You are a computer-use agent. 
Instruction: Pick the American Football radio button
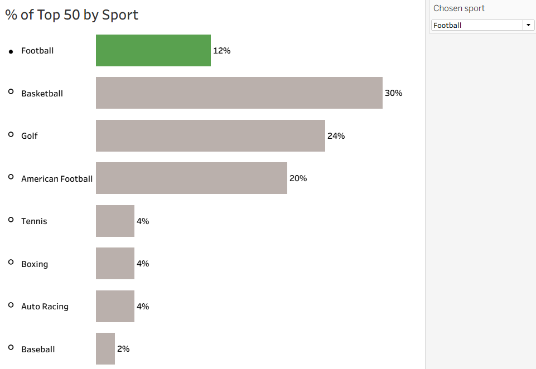pos(11,177)
